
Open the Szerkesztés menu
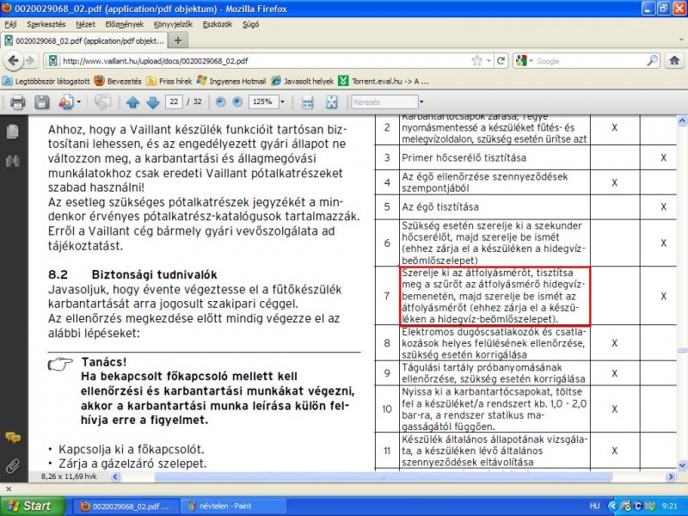[46, 24]
